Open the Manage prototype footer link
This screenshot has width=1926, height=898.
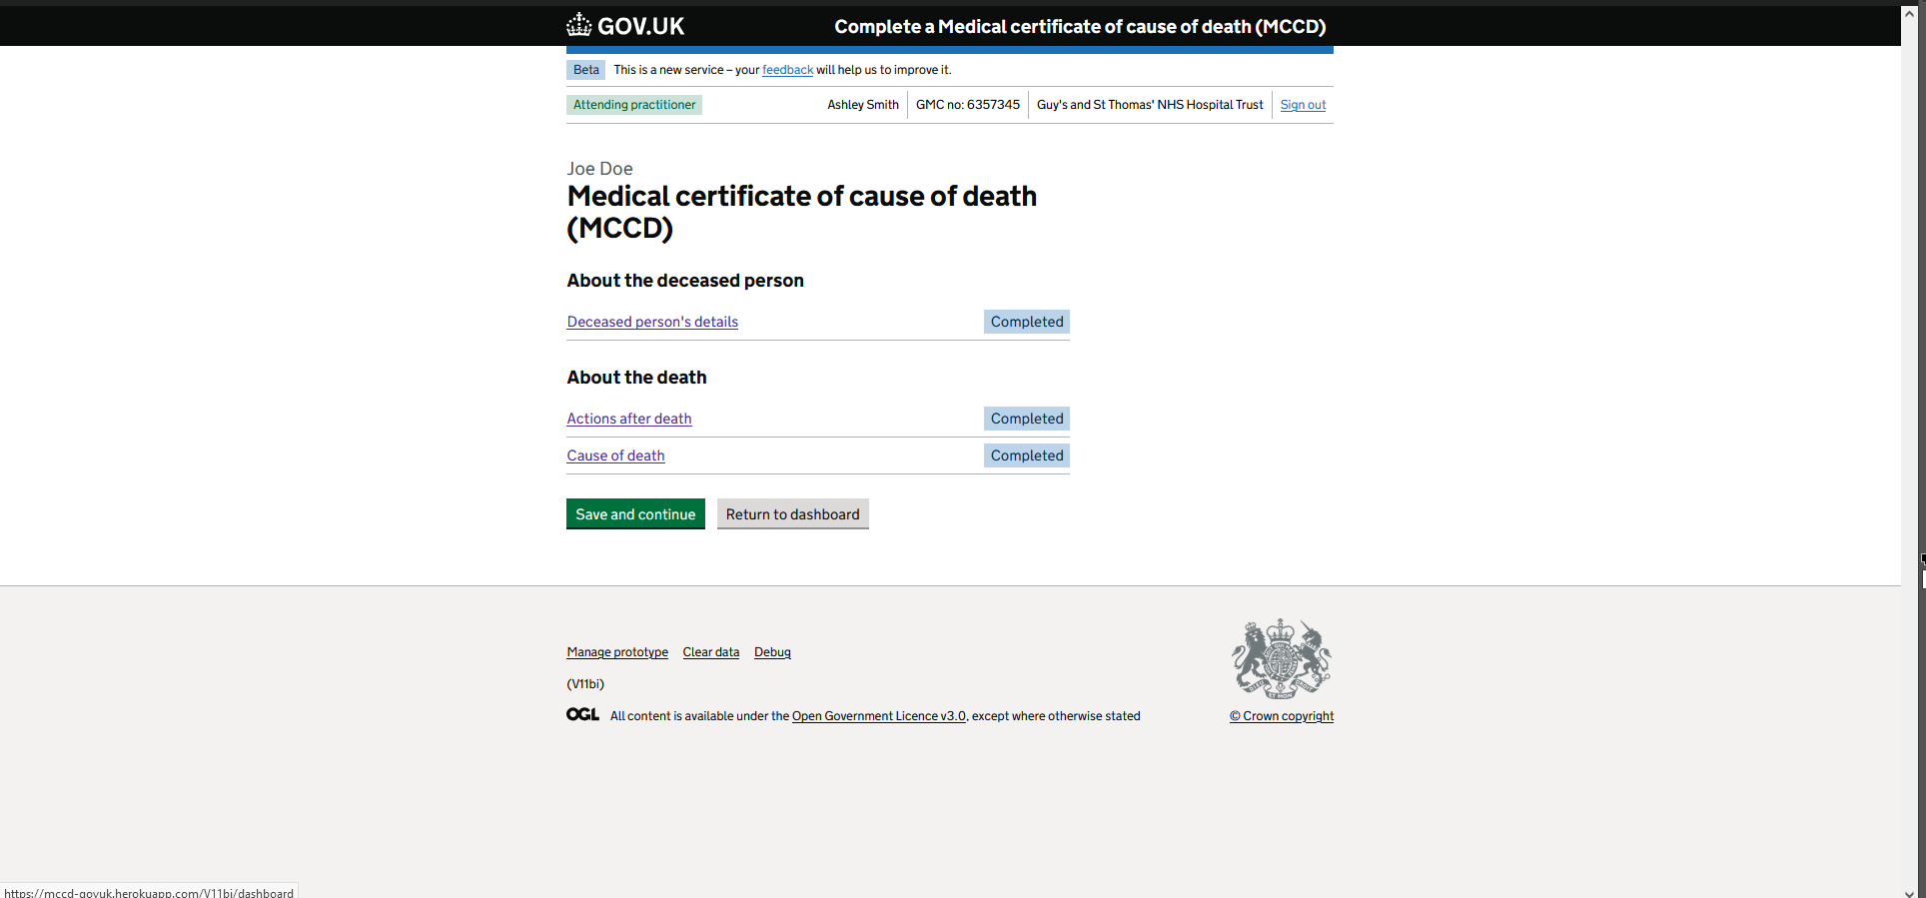point(617,652)
